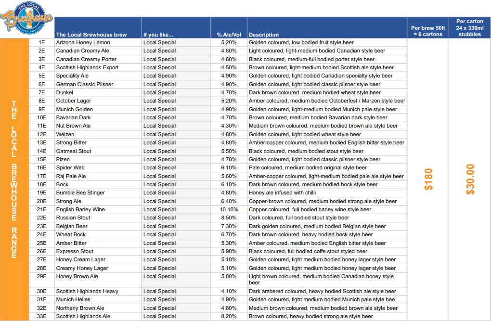Click the description 'Honey ale infused with chilli'
Image resolution: width=491 pixels, height=321 pixels.
coord(283,193)
